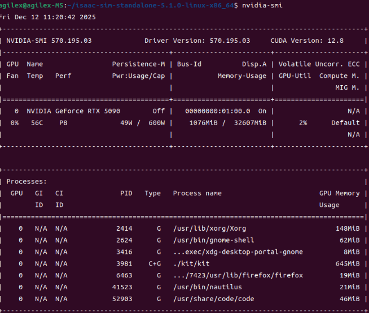The height and width of the screenshot is (313, 369).
Task: Click the /usr/lib/xorg/Xorg process name
Action: (210, 228)
